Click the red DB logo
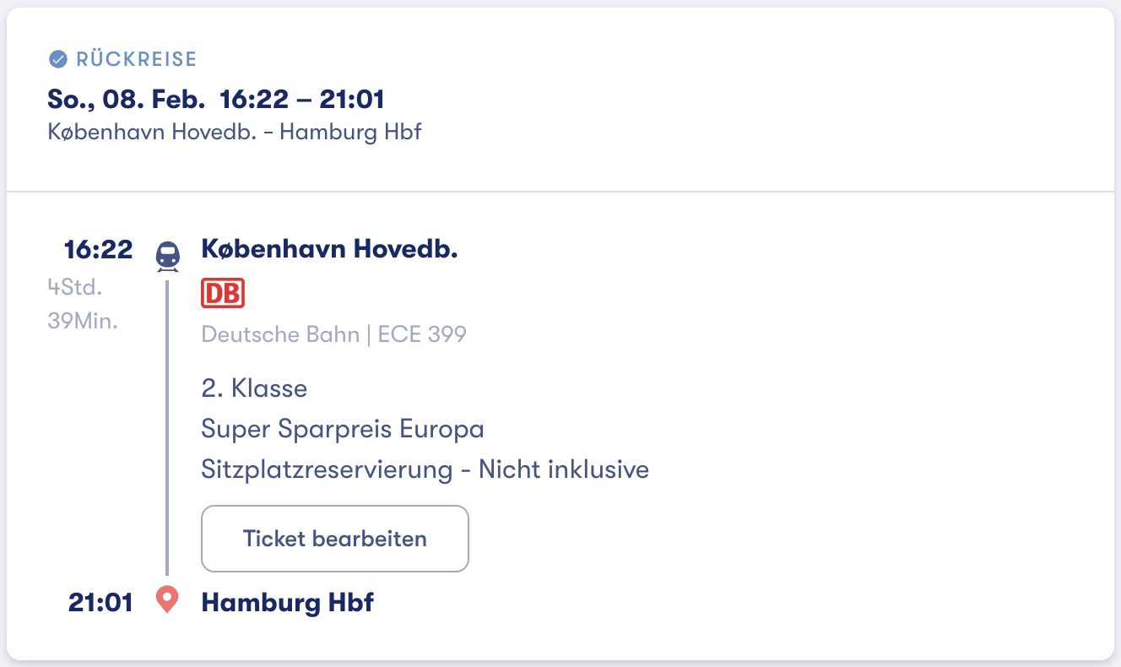Screen dimensions: 1121x667 pyautogui.click(x=223, y=294)
